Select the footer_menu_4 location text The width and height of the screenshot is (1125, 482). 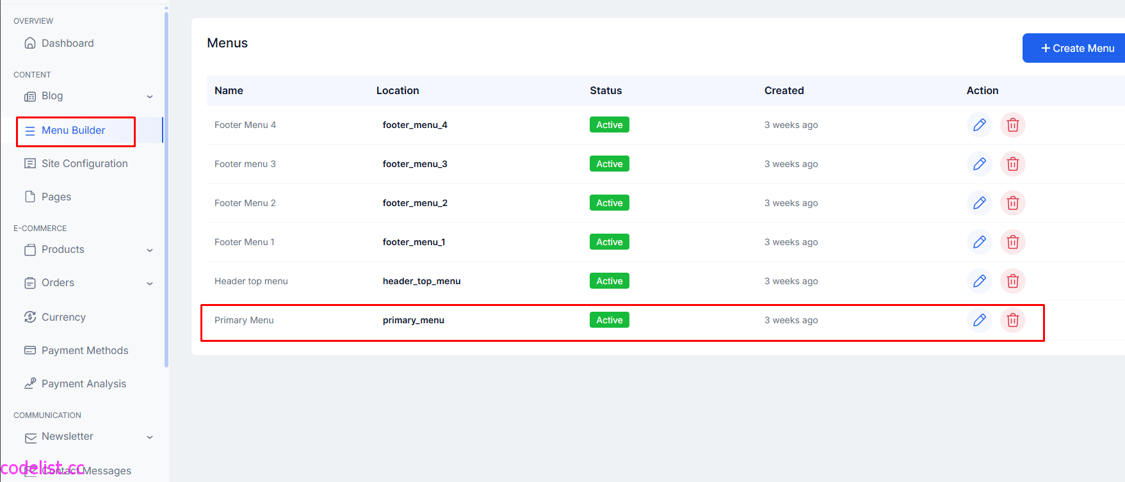point(415,125)
